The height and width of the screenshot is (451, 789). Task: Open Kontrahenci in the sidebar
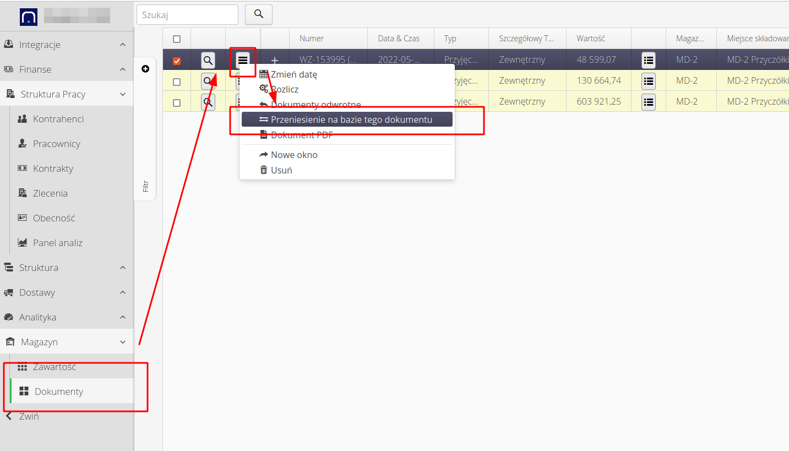click(58, 119)
